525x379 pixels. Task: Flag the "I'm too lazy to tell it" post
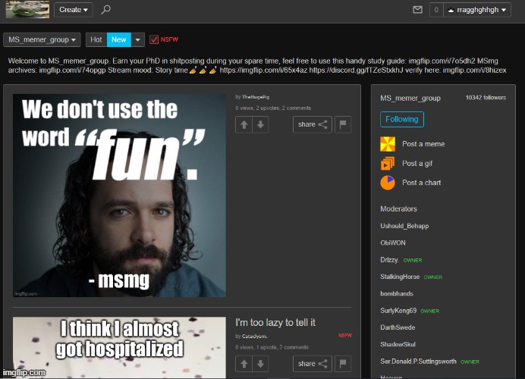pos(343,364)
